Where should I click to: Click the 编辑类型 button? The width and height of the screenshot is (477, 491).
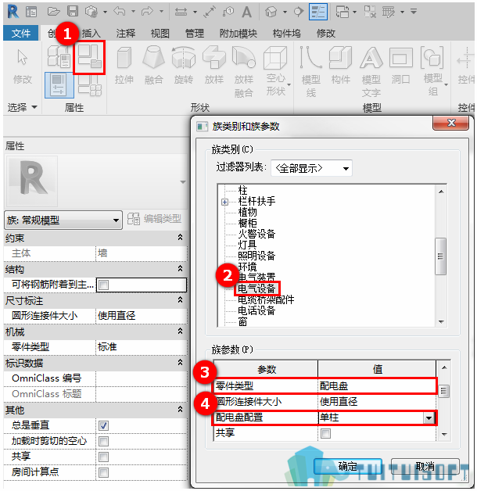(154, 219)
